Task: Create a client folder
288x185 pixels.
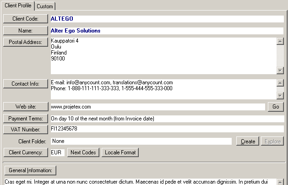Action: [x=248, y=141]
